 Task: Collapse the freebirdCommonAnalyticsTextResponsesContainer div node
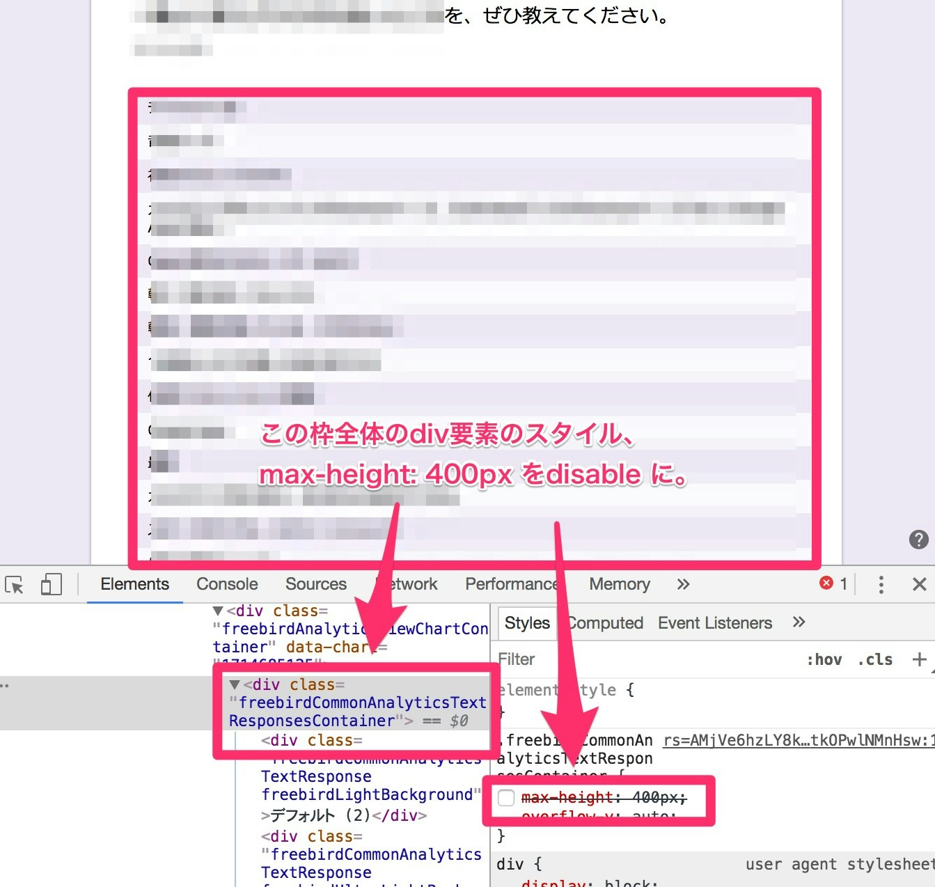235,685
